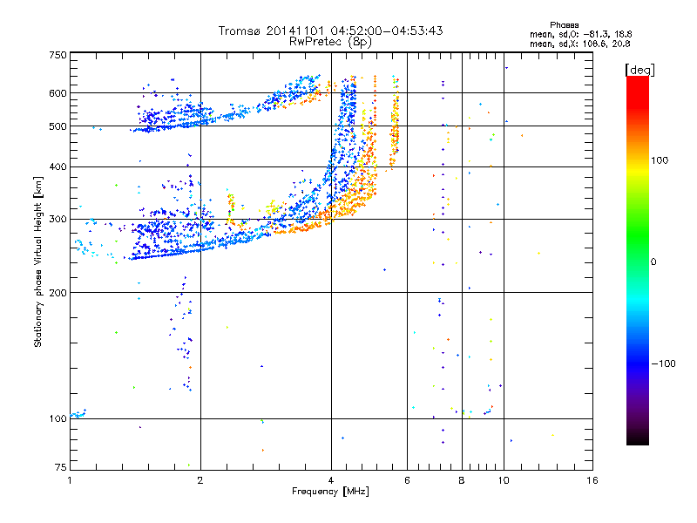The height and width of the screenshot is (523, 697).
Task: Click the '[deg]' colorbar unit label
Action: pyautogui.click(x=639, y=70)
